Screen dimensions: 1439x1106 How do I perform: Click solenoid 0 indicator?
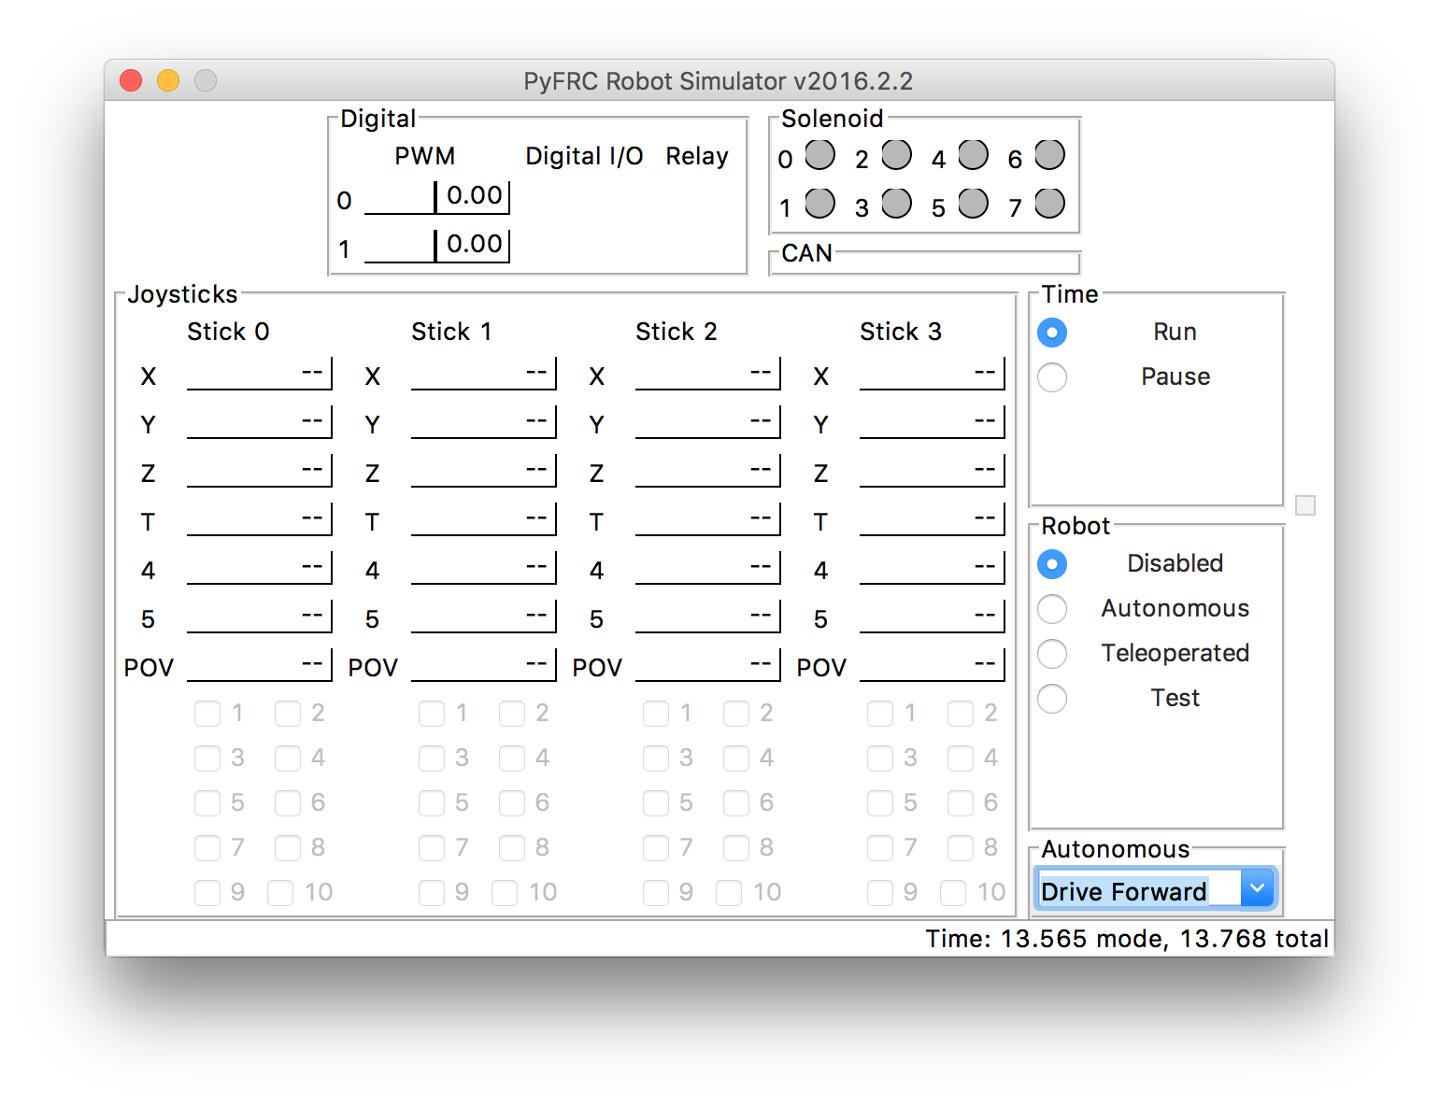click(819, 155)
